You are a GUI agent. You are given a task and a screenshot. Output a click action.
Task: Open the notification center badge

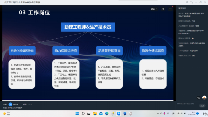pos(197,113)
